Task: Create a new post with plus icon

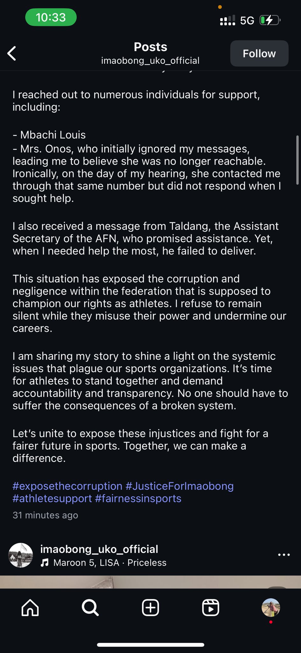Action: (x=150, y=607)
